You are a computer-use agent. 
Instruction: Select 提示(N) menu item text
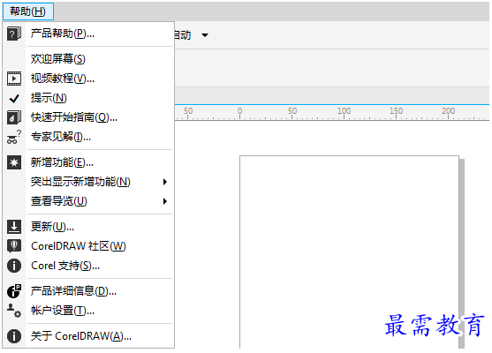coord(49,98)
